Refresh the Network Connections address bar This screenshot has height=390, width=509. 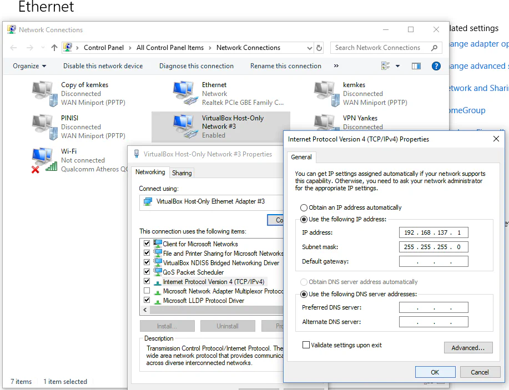(x=319, y=48)
